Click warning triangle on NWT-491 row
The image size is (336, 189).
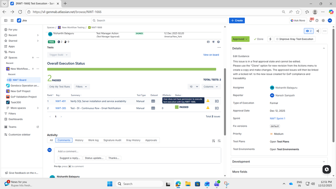(208, 101)
